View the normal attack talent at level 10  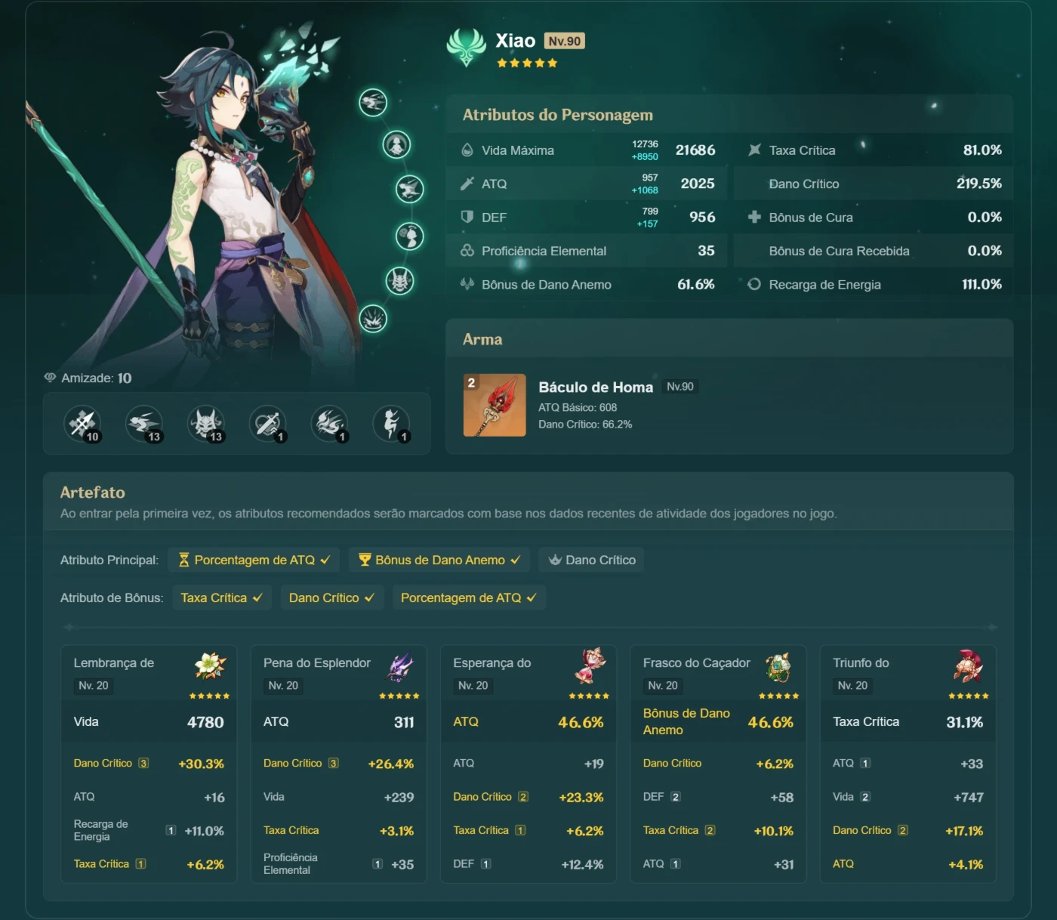coord(82,424)
